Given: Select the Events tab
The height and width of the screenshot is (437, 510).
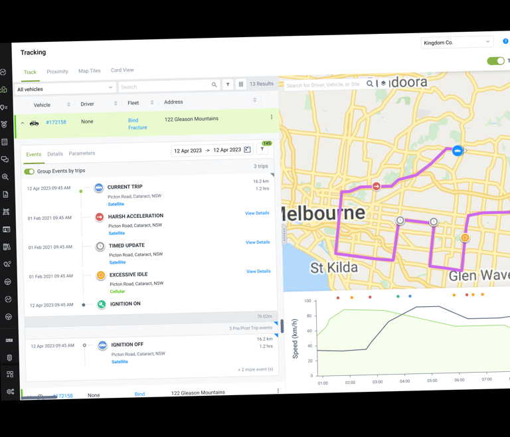Looking at the screenshot, I should tap(34, 154).
